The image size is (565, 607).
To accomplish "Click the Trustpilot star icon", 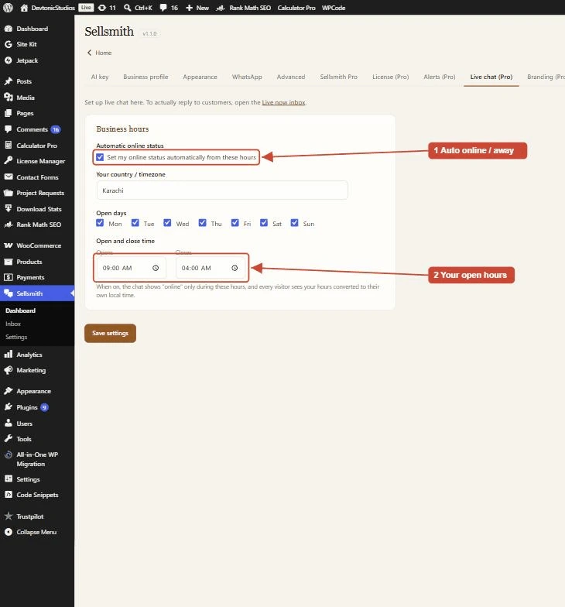I will coord(9,516).
